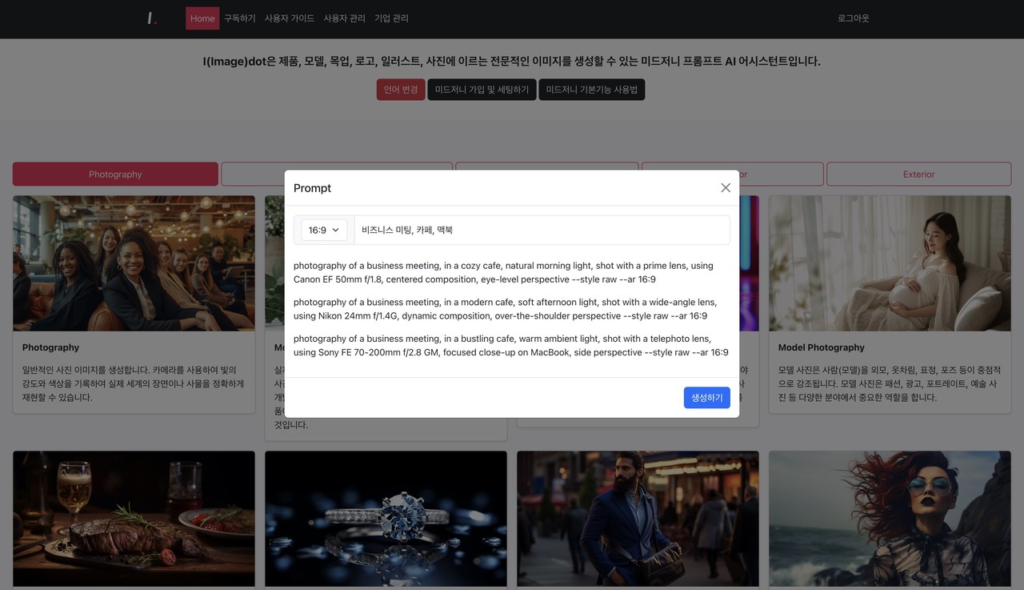This screenshot has height=590, width=1024.
Task: Open 미드저니 가입 및 세팅하기
Action: (482, 90)
